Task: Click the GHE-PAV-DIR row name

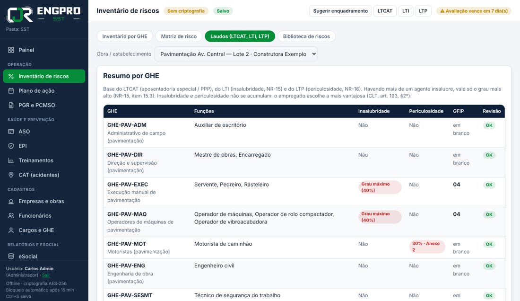Action: pos(125,155)
